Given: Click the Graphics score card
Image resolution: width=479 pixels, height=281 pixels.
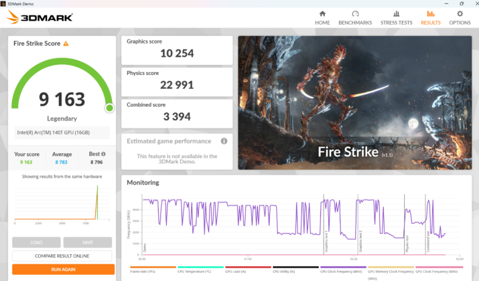Looking at the screenshot, I should tap(177, 50).
